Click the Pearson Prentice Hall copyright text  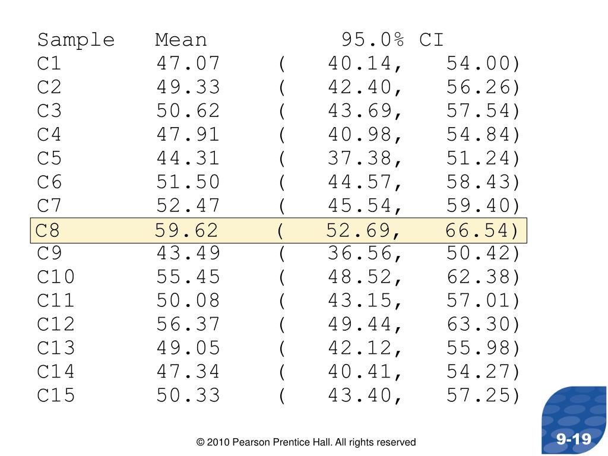coord(306,442)
